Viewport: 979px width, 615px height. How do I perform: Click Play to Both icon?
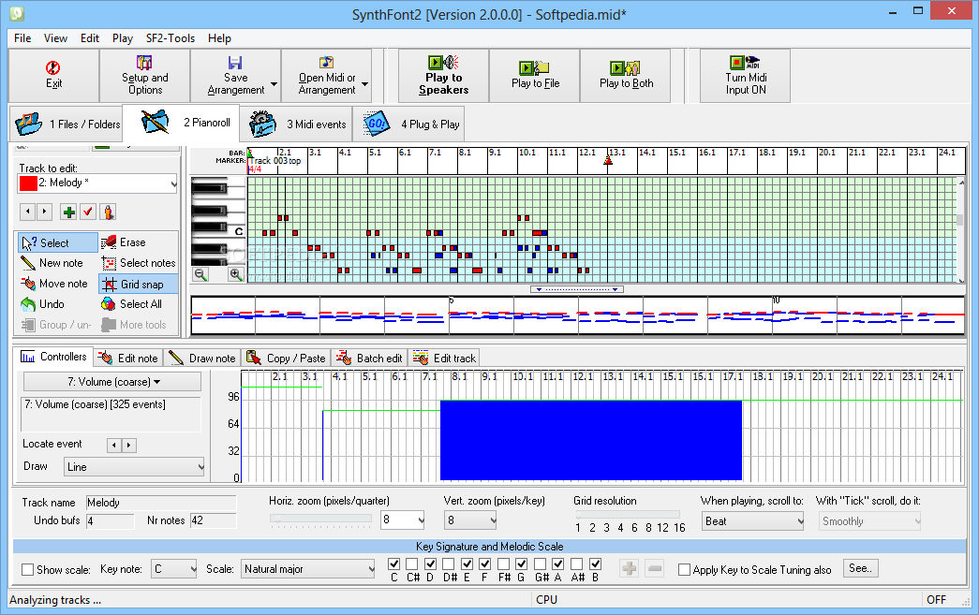[625, 66]
